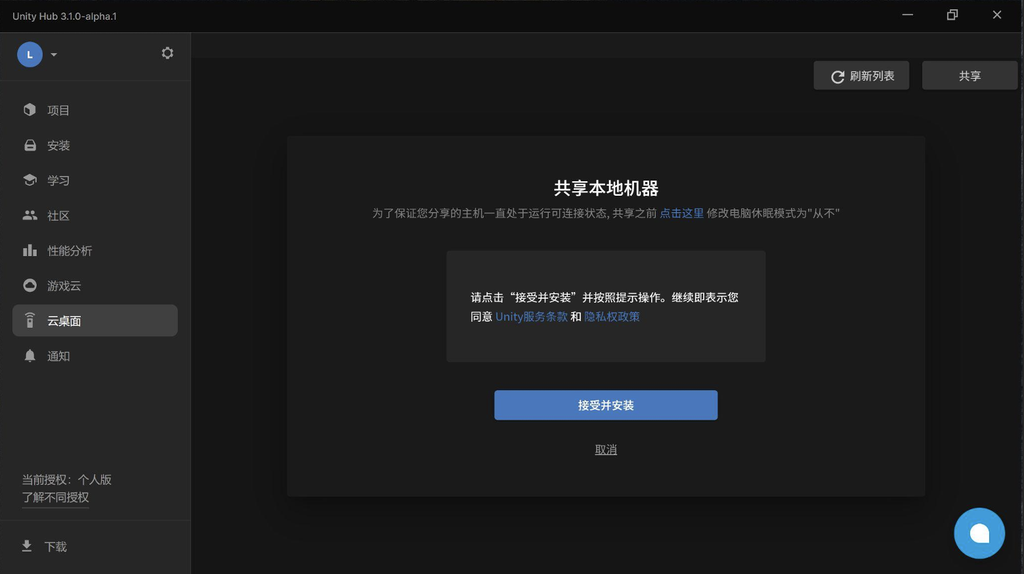
Task: Select the 云桌面 label in sidebar
Action: click(64, 321)
